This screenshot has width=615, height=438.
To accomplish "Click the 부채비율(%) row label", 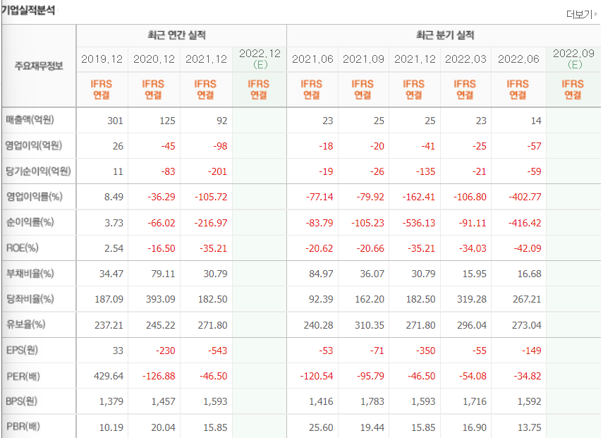I will click(x=30, y=273).
